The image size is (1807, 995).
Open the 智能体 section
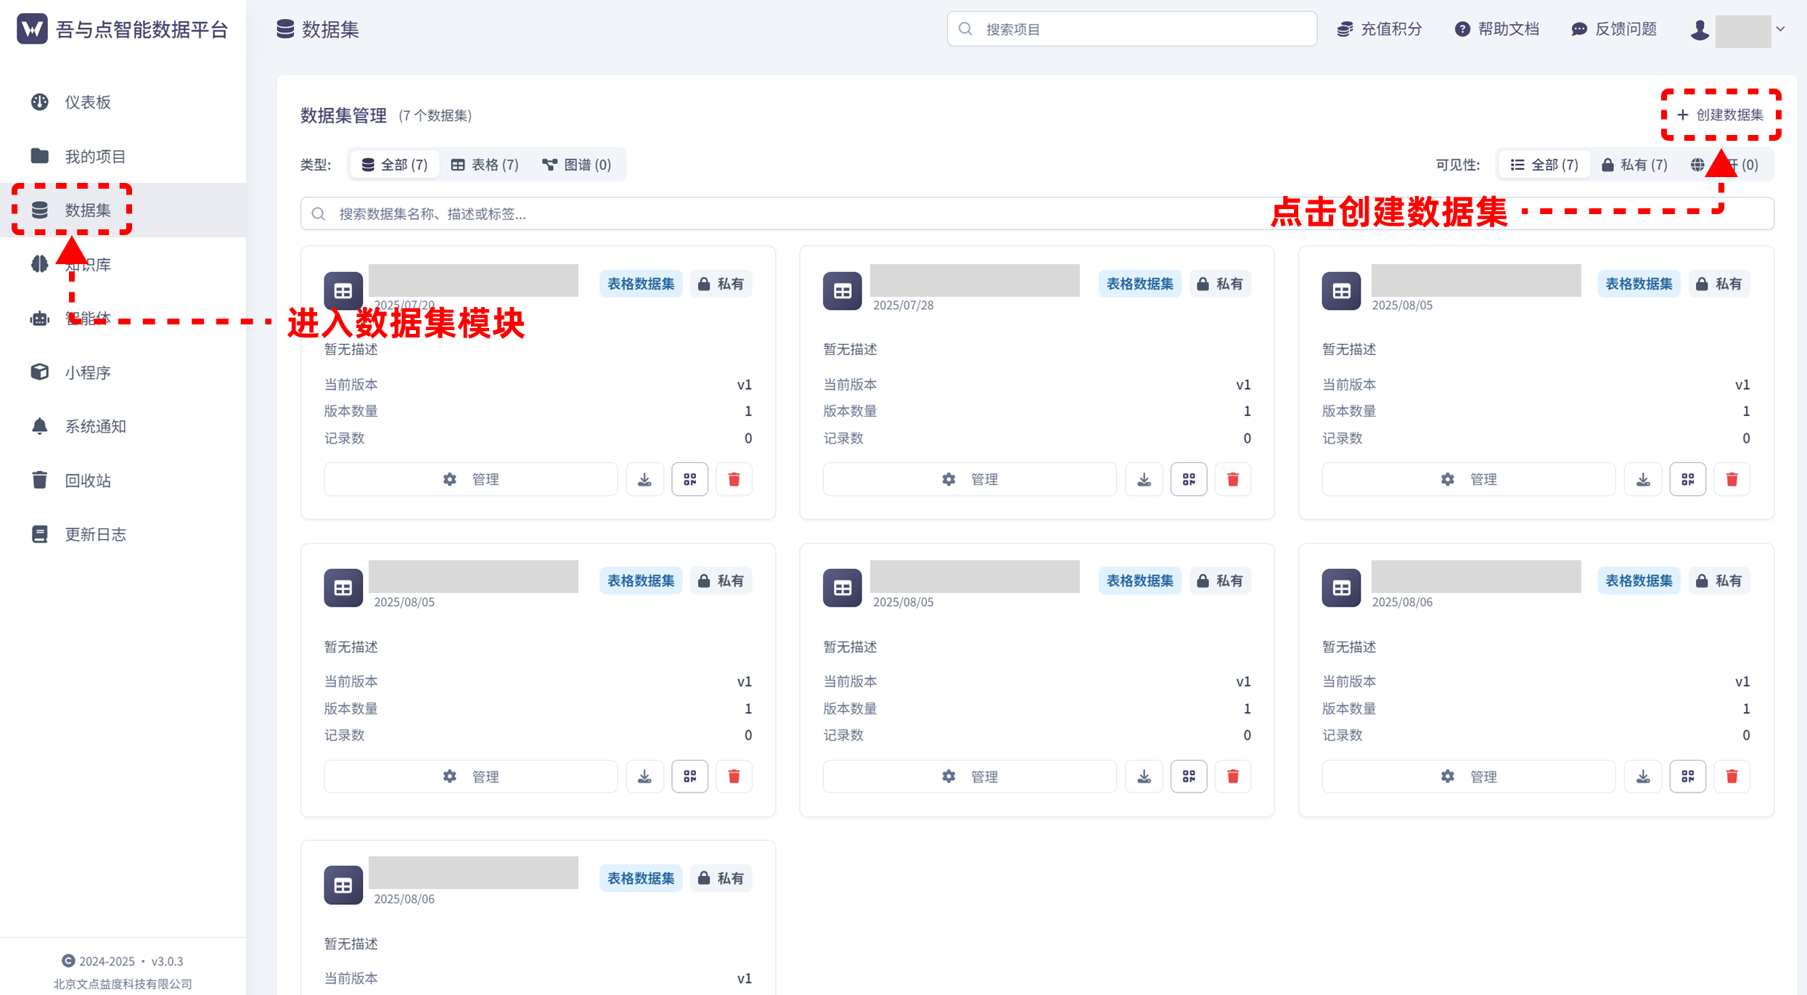[x=87, y=318]
